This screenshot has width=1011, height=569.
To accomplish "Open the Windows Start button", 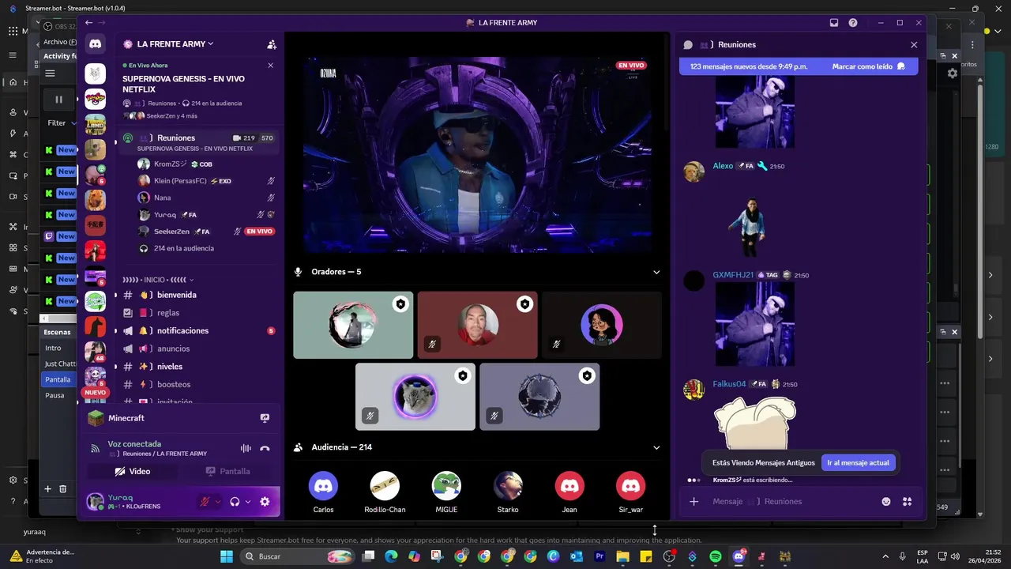I will click(x=227, y=556).
